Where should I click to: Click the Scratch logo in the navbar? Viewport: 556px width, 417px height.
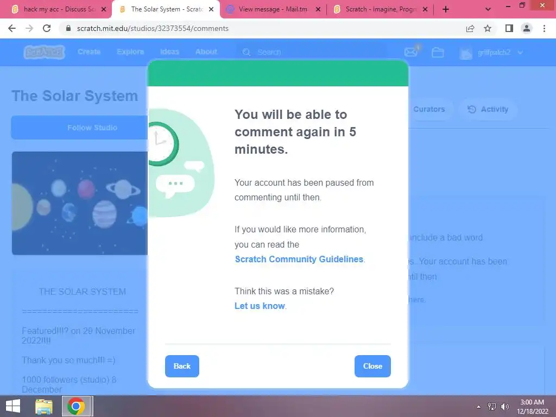[44, 52]
